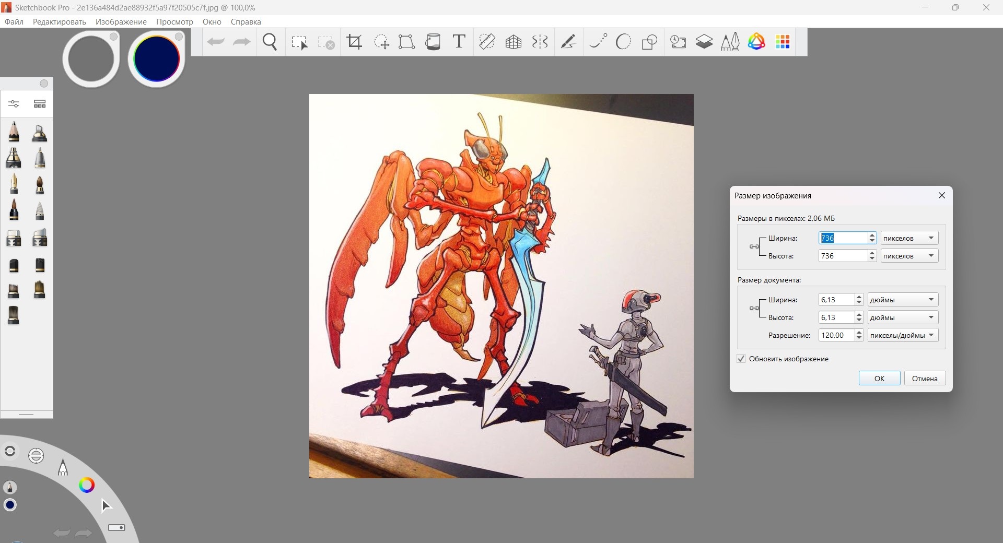Open the Color Wheel editor icon
Viewport: 1003px width, 543px height.
coord(756,42)
